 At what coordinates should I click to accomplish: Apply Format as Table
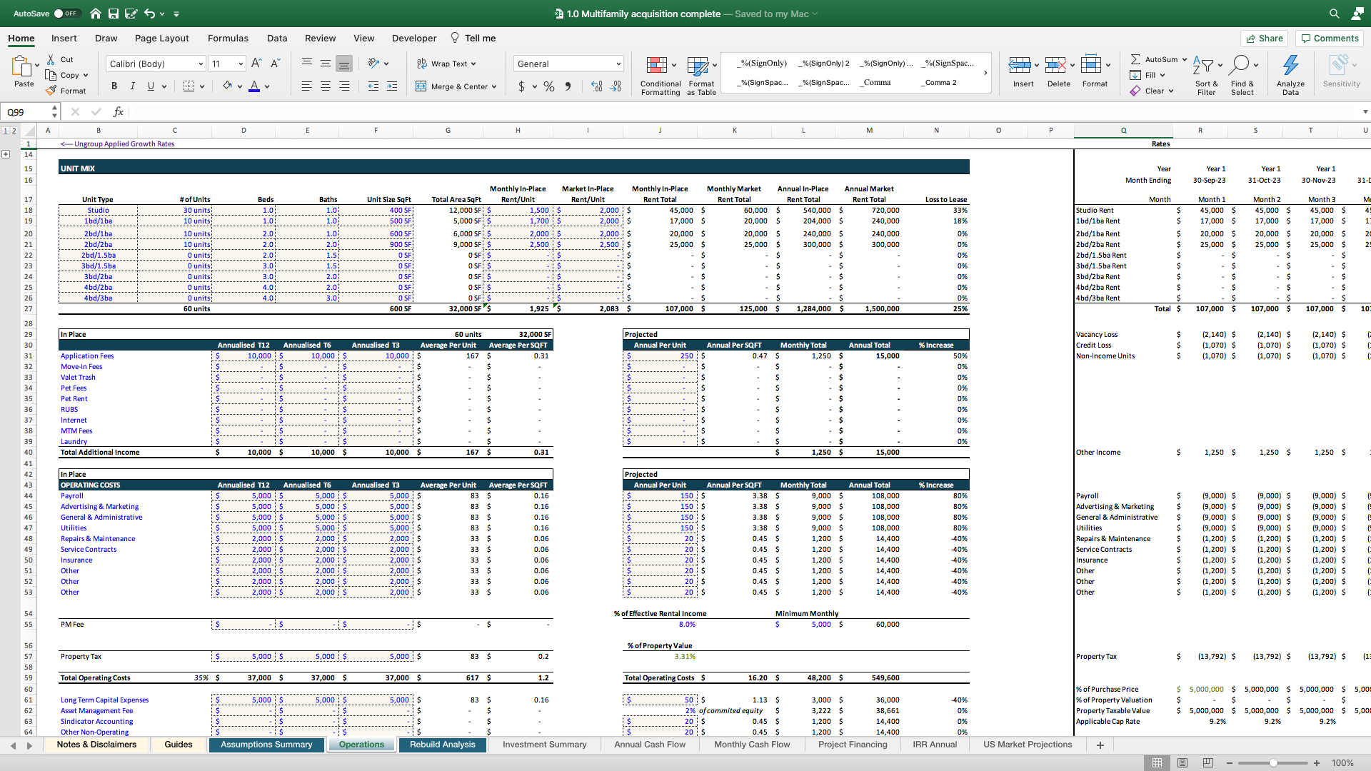(700, 75)
